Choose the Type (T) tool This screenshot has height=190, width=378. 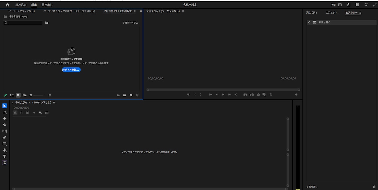4,157
